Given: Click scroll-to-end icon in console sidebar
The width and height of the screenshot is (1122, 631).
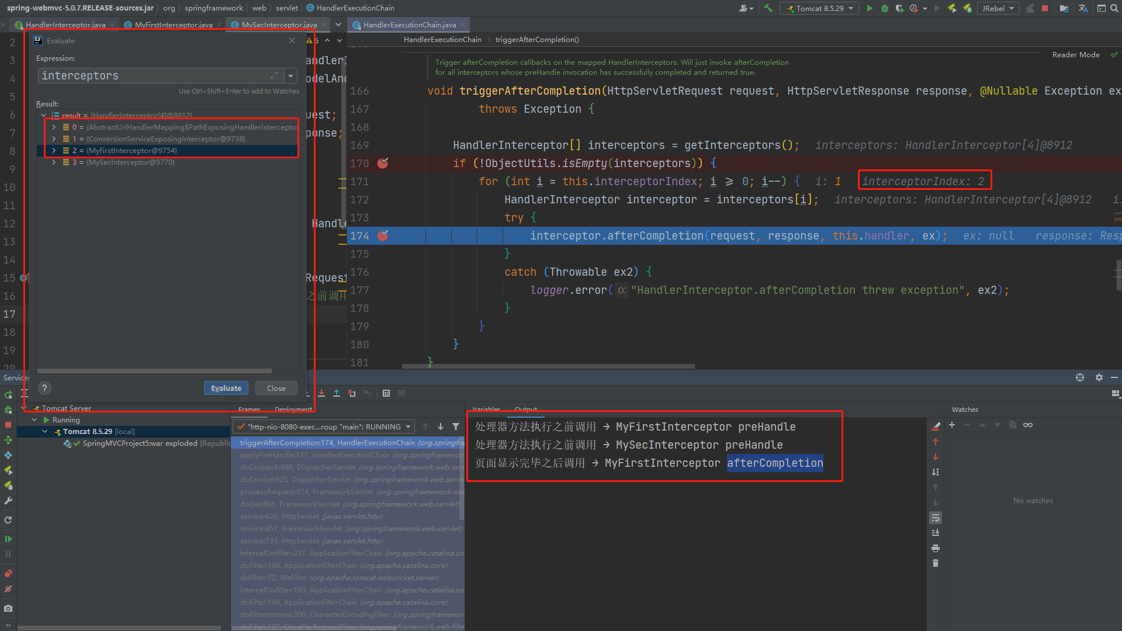Looking at the screenshot, I should click(x=936, y=533).
